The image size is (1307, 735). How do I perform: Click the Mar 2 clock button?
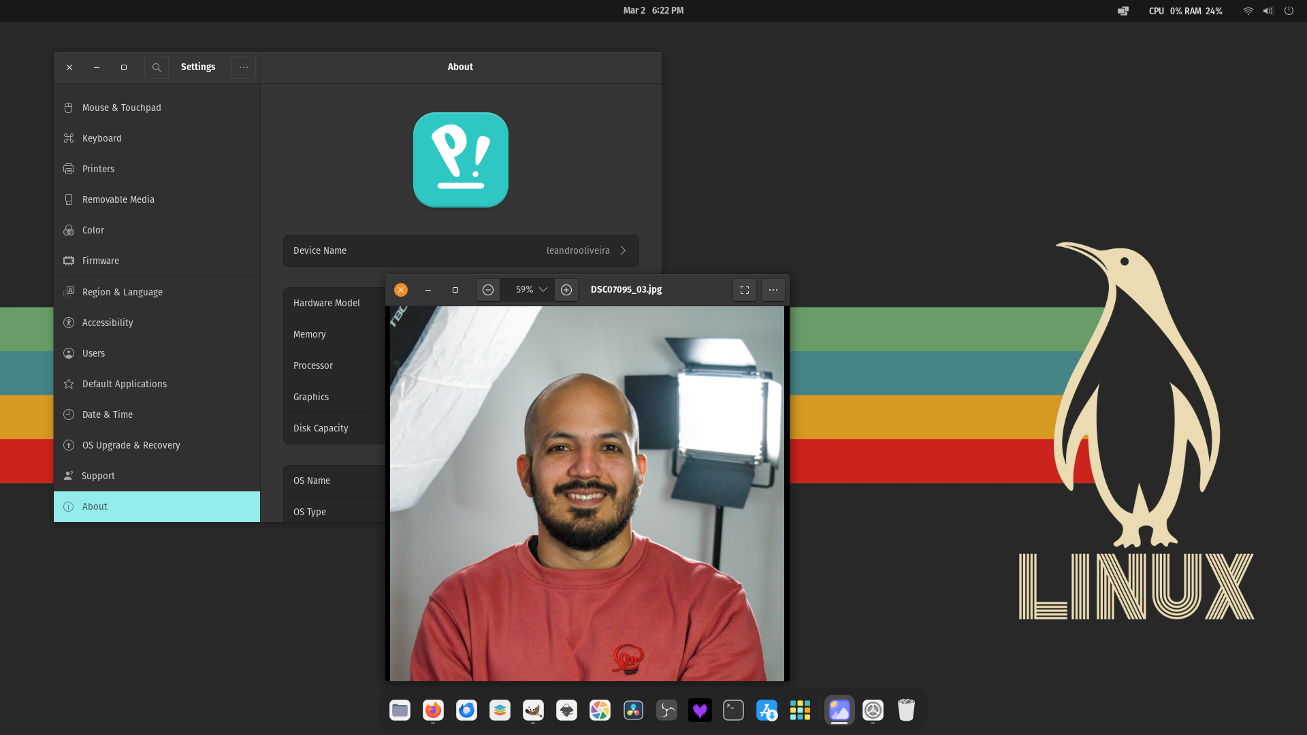coord(653,11)
